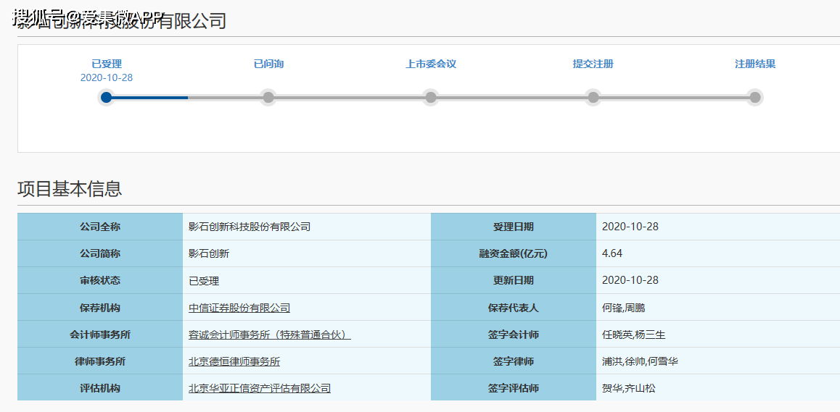Click the 更新日期 value 2020-10-28

click(x=630, y=280)
